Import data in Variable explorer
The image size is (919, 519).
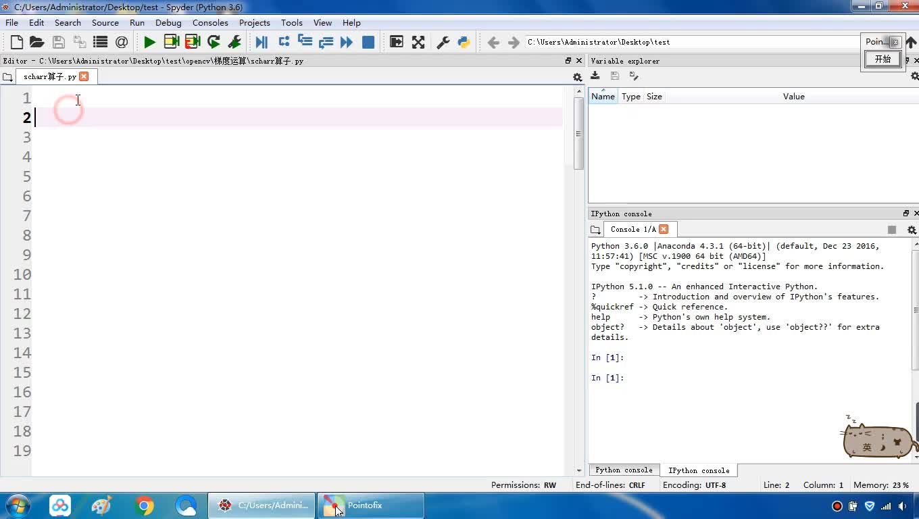(595, 76)
